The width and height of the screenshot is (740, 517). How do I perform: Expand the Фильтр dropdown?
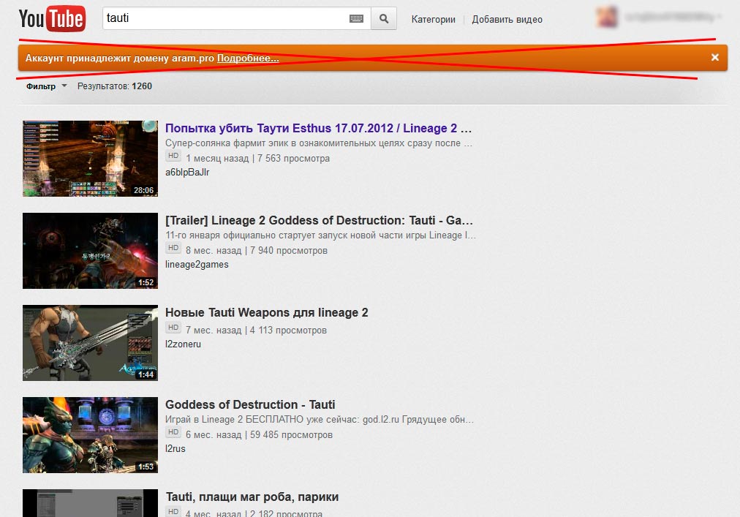point(46,86)
